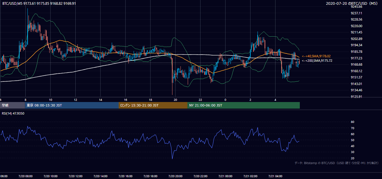Click the 7/20 16:00 time label
Viewport: 382px width, 179px height.
coord(125,176)
